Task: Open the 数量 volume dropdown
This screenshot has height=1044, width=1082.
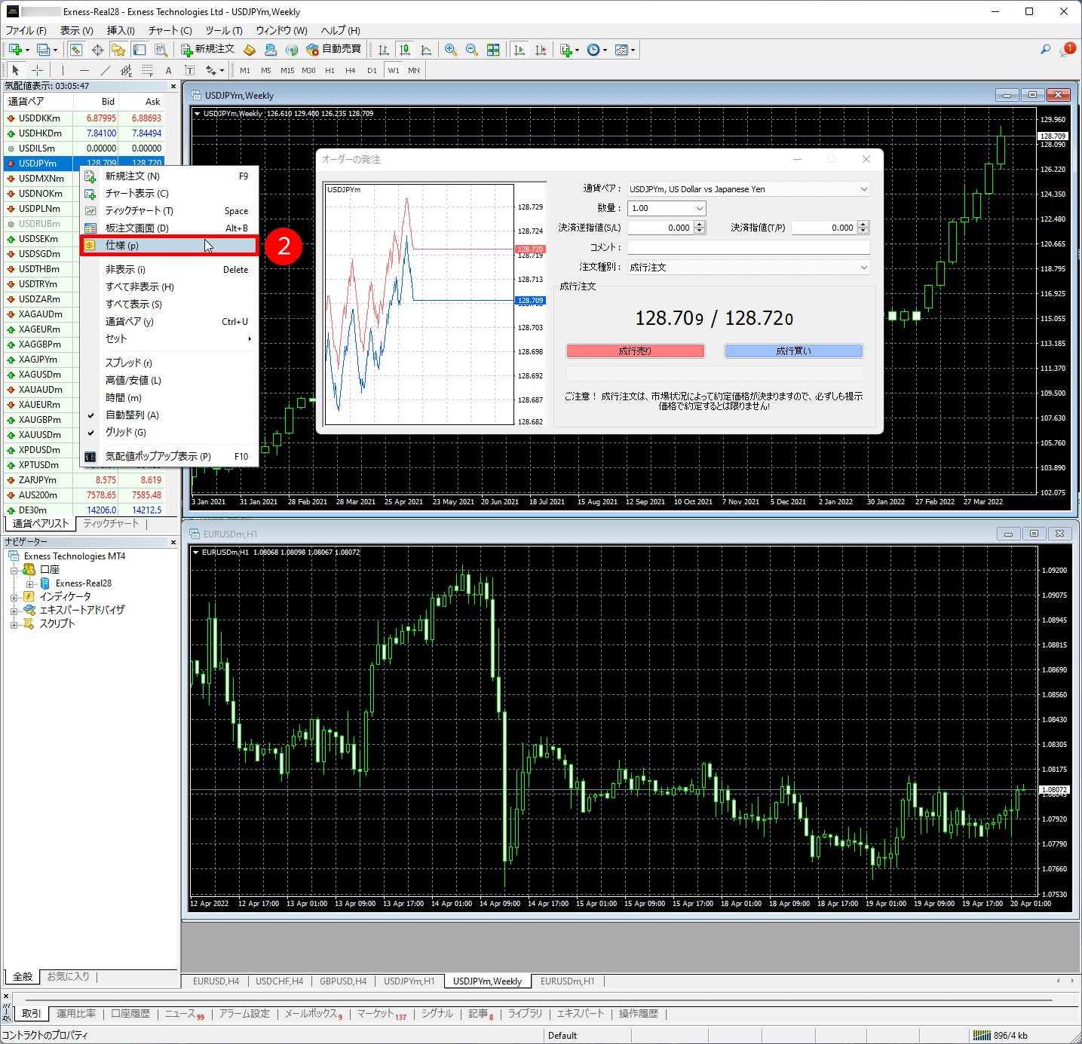Action: coord(667,208)
